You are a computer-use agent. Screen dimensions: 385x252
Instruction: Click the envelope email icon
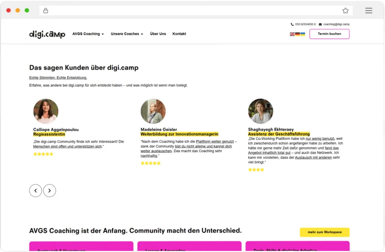[x=320, y=24]
